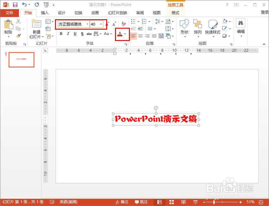Open PowerPoint Help question mark
This screenshot has height=206, width=269.
[x=227, y=5]
